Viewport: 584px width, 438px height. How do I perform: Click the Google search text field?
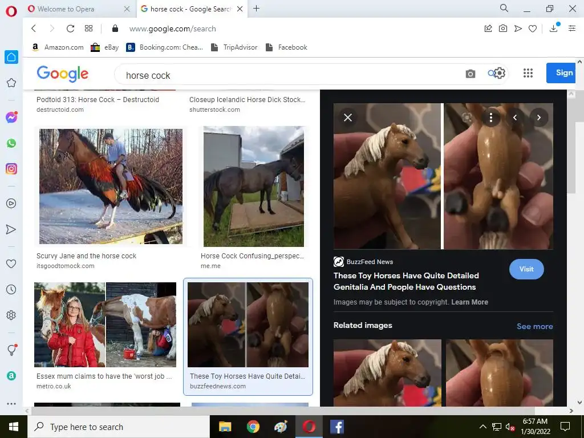[290, 75]
